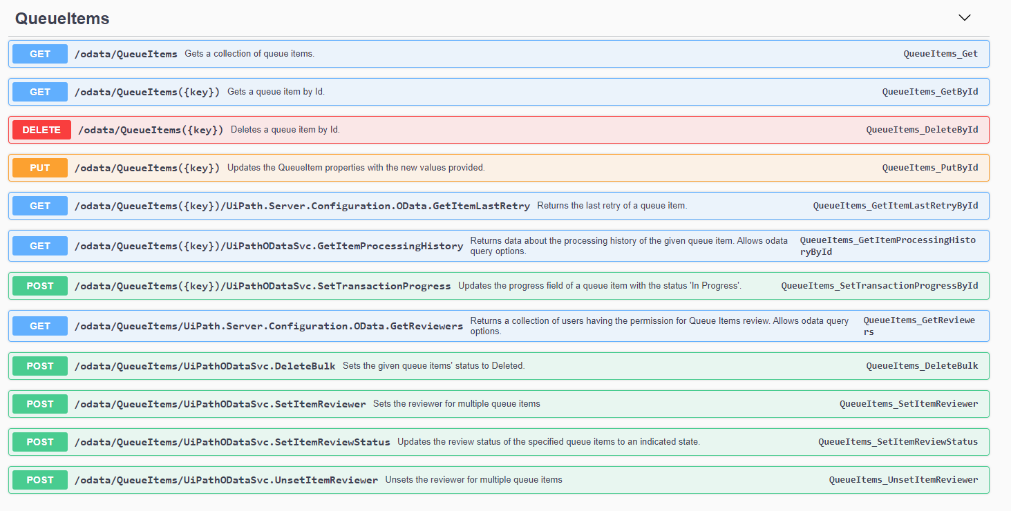The height and width of the screenshot is (511, 1011).
Task: Click POST badge for SetItemReviewer
Action: coord(40,404)
